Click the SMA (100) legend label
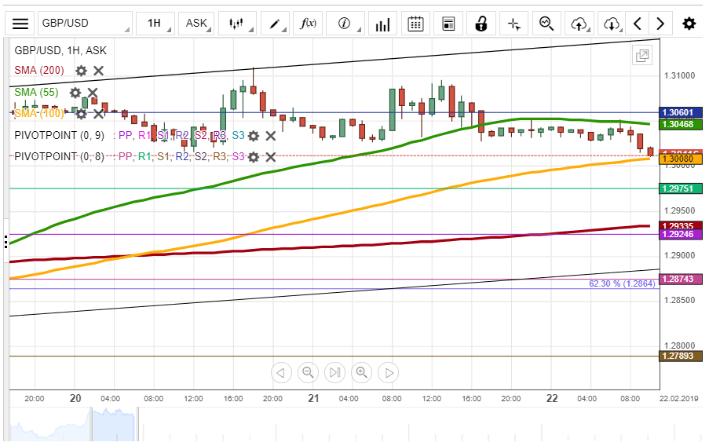Viewport: 709px width, 446px height. (39, 113)
